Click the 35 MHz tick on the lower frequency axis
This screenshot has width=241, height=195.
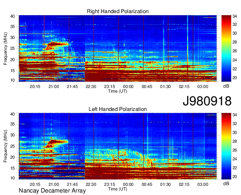point(13,124)
